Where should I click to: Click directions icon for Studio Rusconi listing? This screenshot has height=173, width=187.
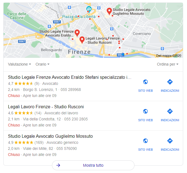click(x=170, y=111)
